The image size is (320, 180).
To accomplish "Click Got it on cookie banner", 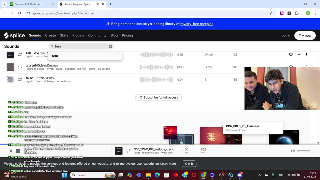I will pyautogui.click(x=189, y=164).
